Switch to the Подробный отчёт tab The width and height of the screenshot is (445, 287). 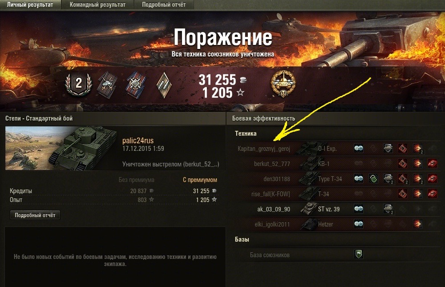point(164,5)
